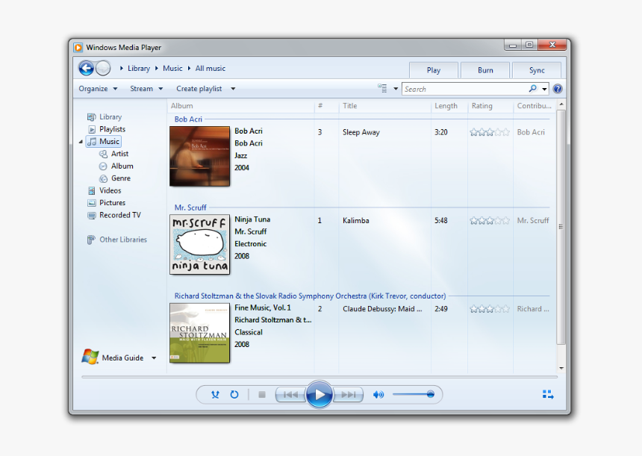Select the Fine Music Vol. 1 album cover

pos(200,333)
